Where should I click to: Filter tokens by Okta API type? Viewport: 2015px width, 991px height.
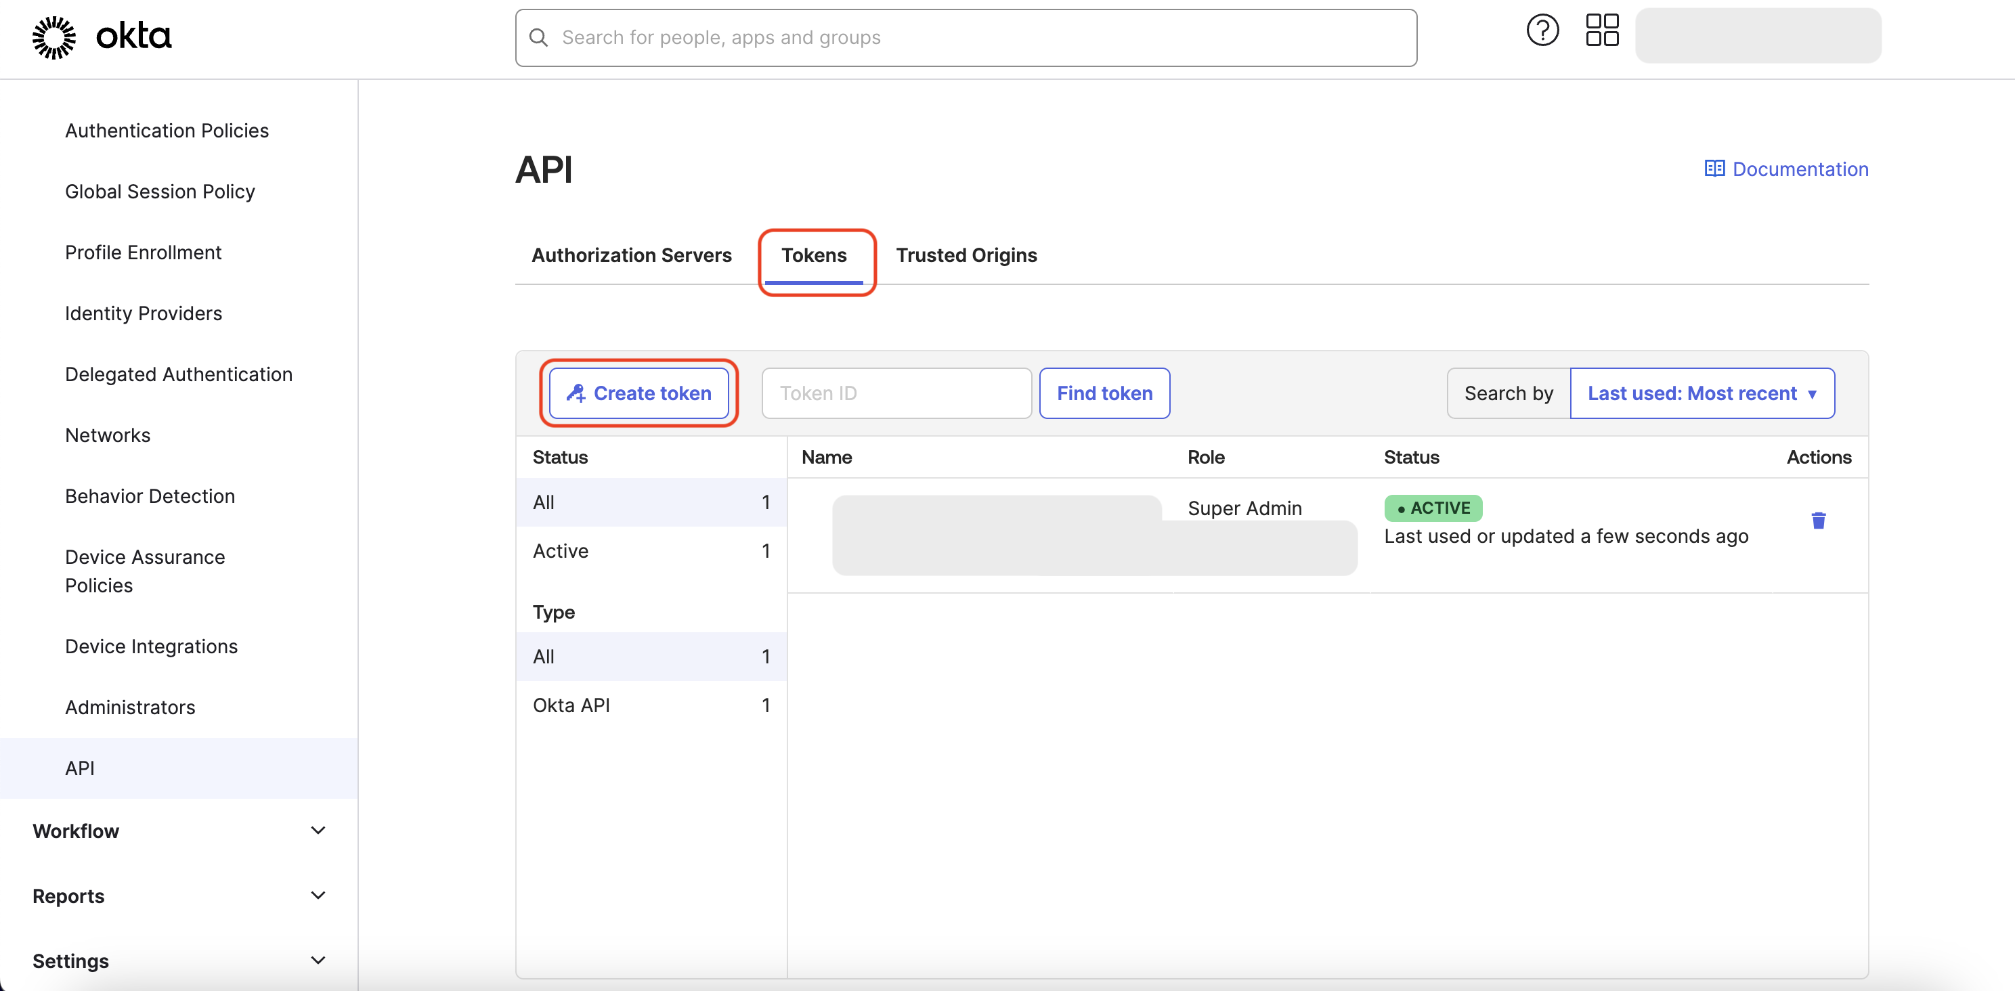651,705
